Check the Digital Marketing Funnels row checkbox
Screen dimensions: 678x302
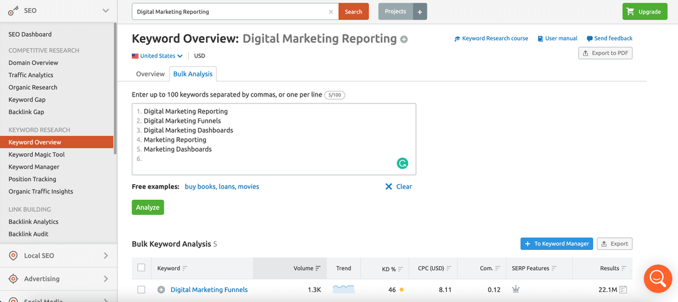click(x=141, y=290)
